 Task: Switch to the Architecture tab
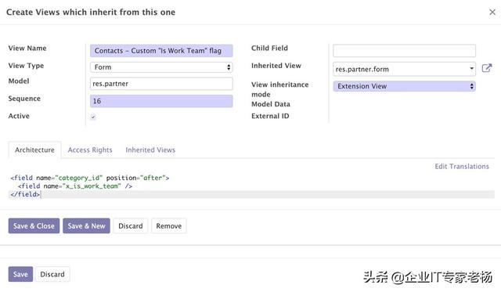(34, 150)
